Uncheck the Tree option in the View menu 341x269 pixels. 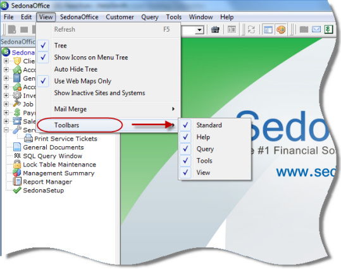pos(108,46)
